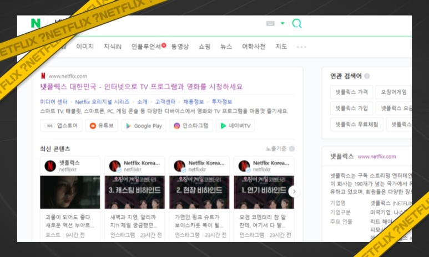Expand the search history dropdown arrow
Image resolution: width=429 pixels, height=257 pixels.
pyautogui.click(x=282, y=23)
